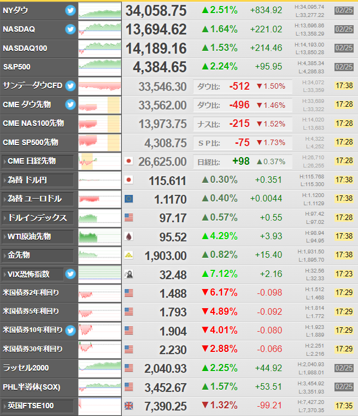Image resolution: width=358 pixels, height=416 pixels.
Task: Click US flag in ラッセル2000 row
Action: pos(129,368)
